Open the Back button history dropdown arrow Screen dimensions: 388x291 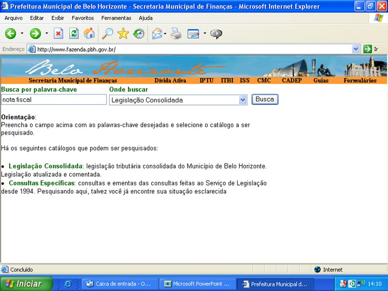[22, 33]
